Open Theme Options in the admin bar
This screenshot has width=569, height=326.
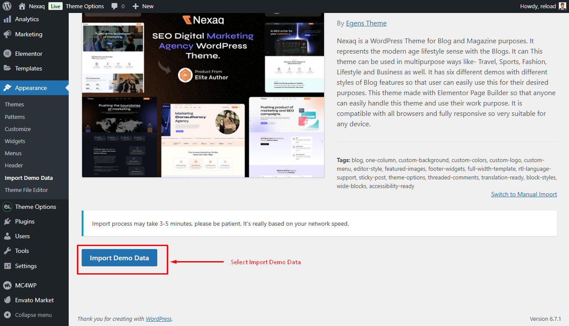point(85,6)
